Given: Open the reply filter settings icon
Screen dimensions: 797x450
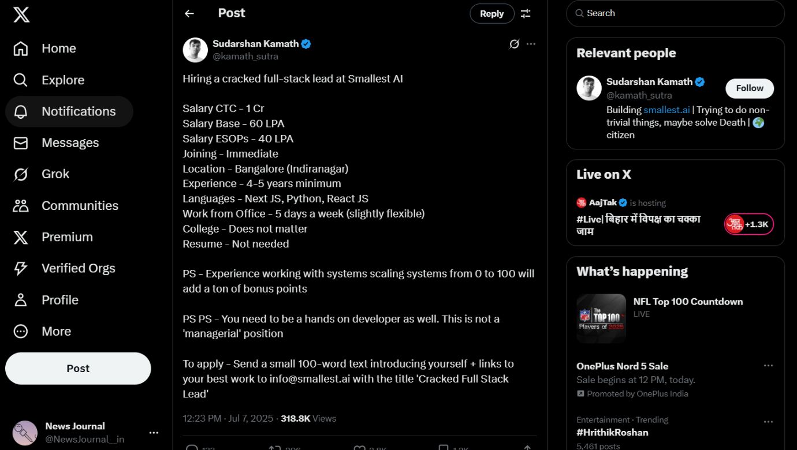Looking at the screenshot, I should pyautogui.click(x=526, y=13).
